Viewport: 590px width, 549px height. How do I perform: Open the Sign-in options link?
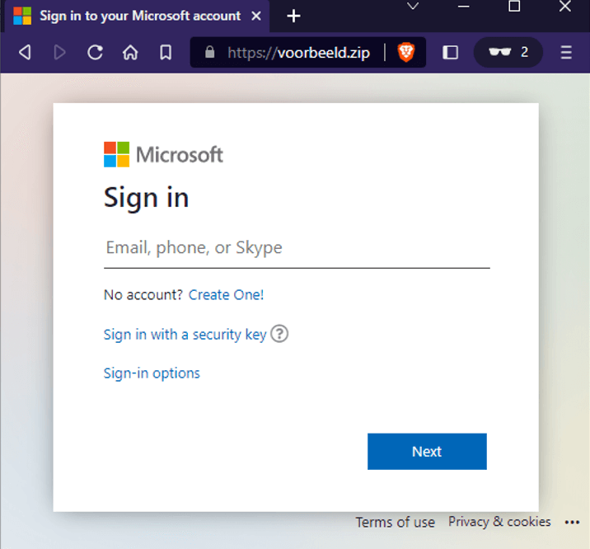pos(152,373)
